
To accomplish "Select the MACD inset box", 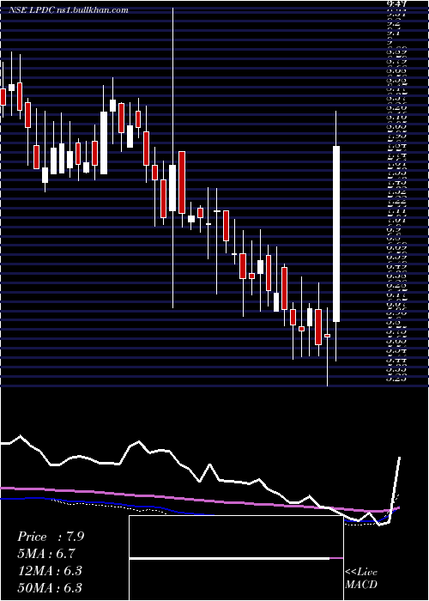I will pos(236,558).
